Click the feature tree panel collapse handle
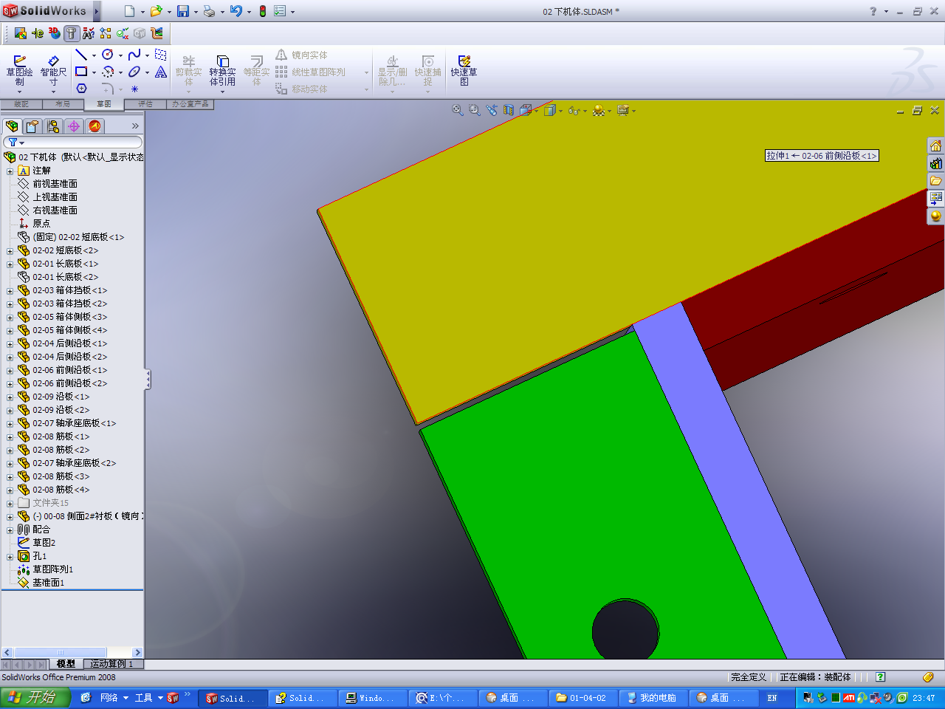Screen dimensions: 945x709 (148, 380)
